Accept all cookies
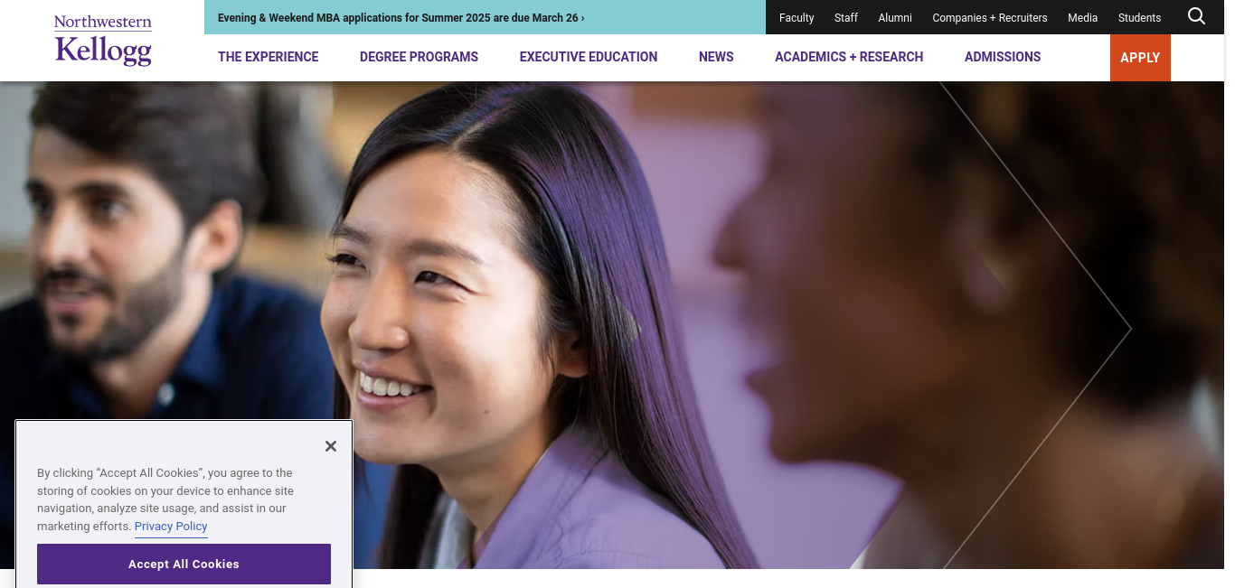 184,564
